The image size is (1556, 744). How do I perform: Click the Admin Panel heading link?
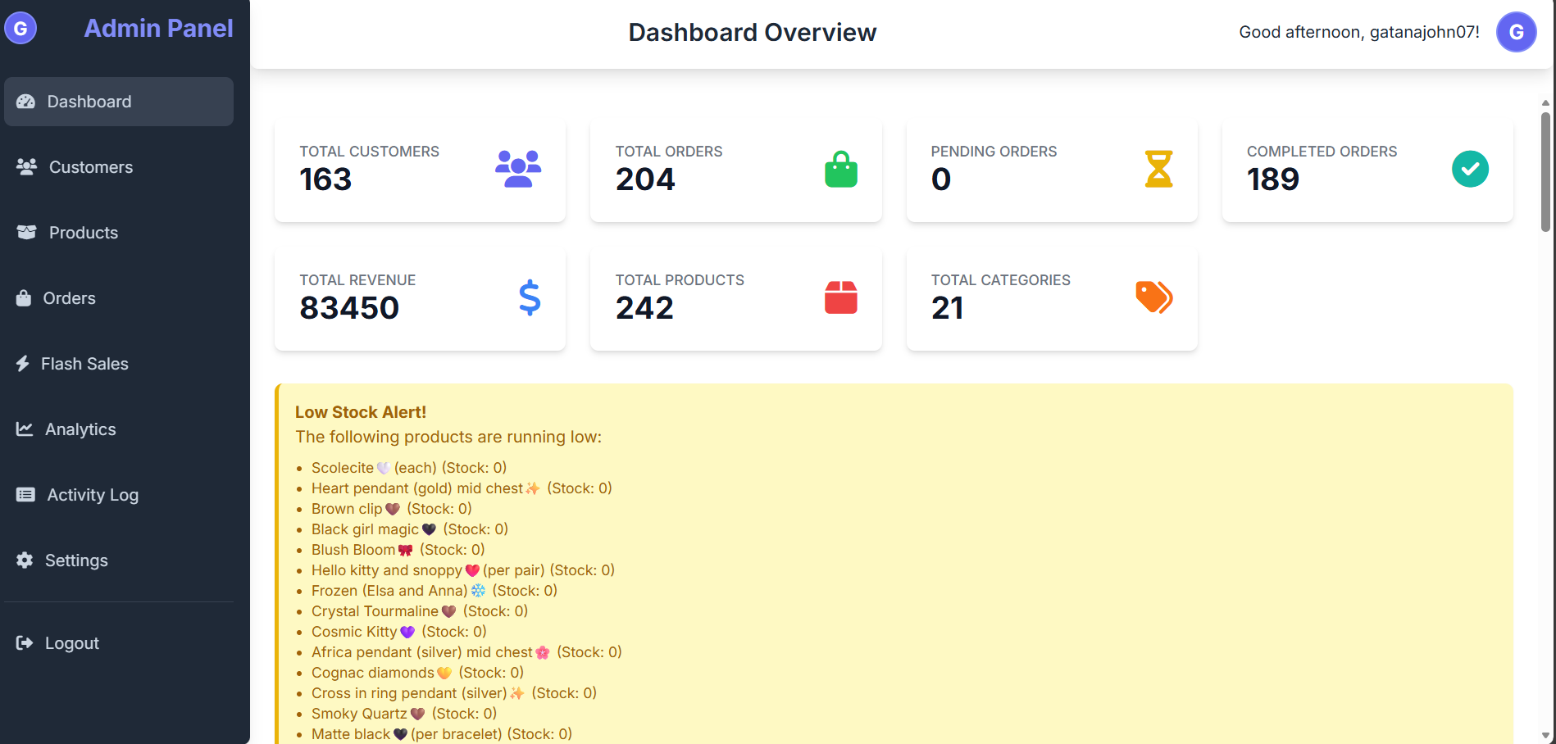(x=157, y=28)
